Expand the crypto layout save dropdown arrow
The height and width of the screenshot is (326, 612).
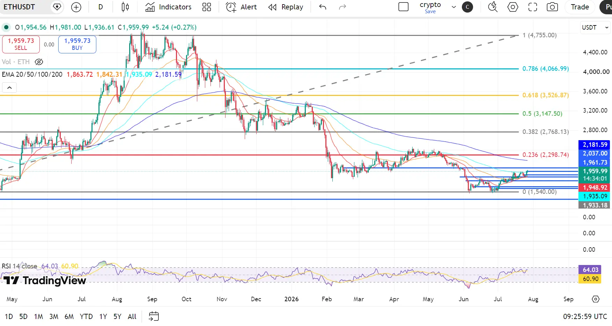(x=454, y=7)
